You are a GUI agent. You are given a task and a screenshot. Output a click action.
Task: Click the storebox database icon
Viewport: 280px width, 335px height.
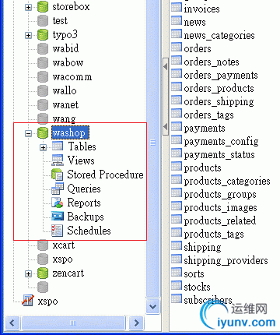43,7
